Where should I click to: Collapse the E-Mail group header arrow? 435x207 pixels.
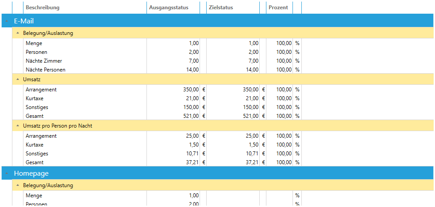6,21
